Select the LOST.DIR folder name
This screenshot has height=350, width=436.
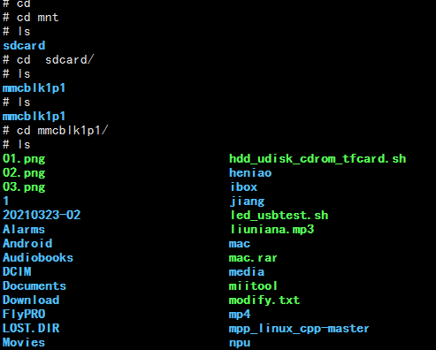[x=31, y=328]
